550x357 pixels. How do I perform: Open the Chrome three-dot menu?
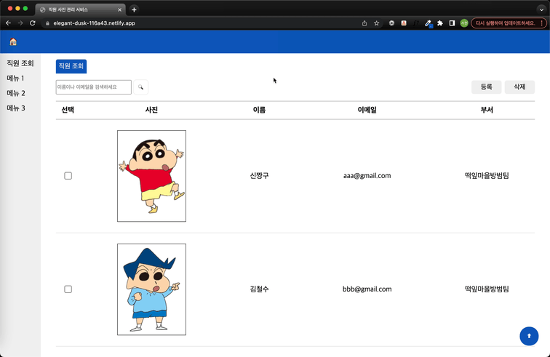[x=541, y=23]
